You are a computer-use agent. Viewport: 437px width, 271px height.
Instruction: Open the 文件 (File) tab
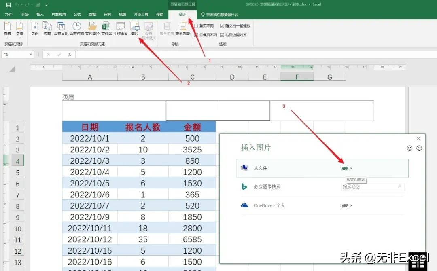point(8,15)
